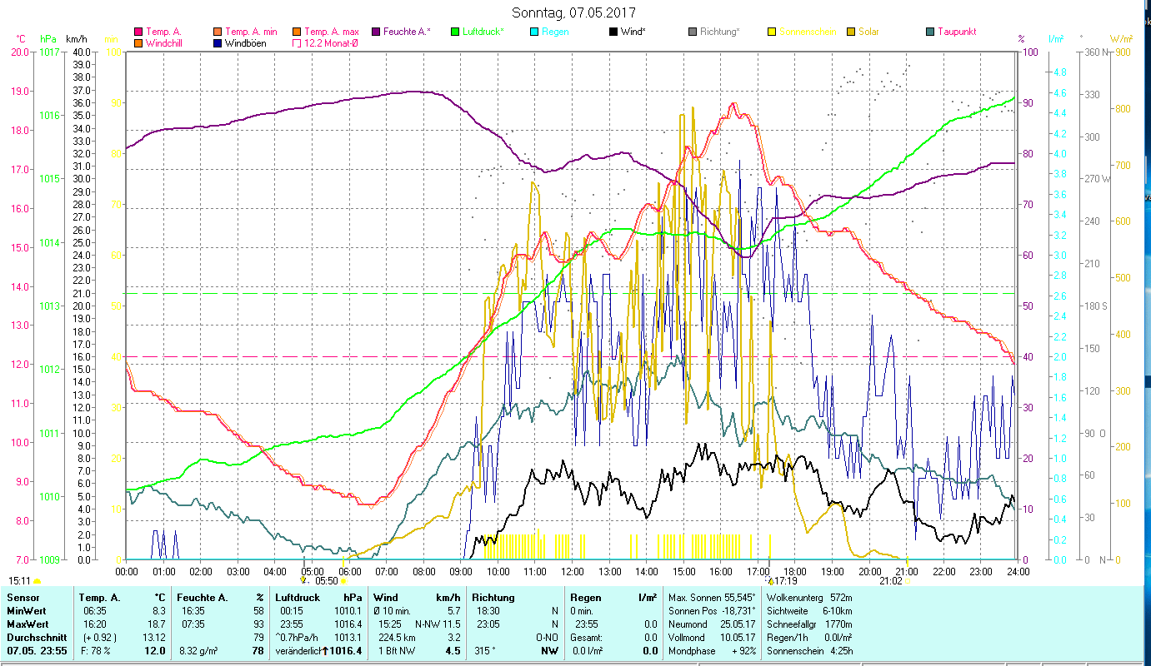Viewport: 1151px width, 666px height.
Task: Click the 12:00 time axis label
Action: point(572,571)
